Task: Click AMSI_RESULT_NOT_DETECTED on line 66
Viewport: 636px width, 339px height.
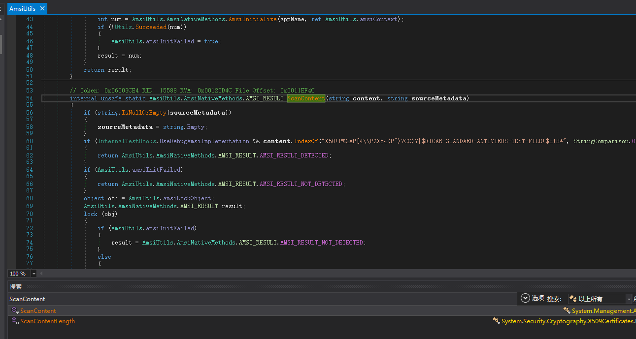Action: [301, 184]
